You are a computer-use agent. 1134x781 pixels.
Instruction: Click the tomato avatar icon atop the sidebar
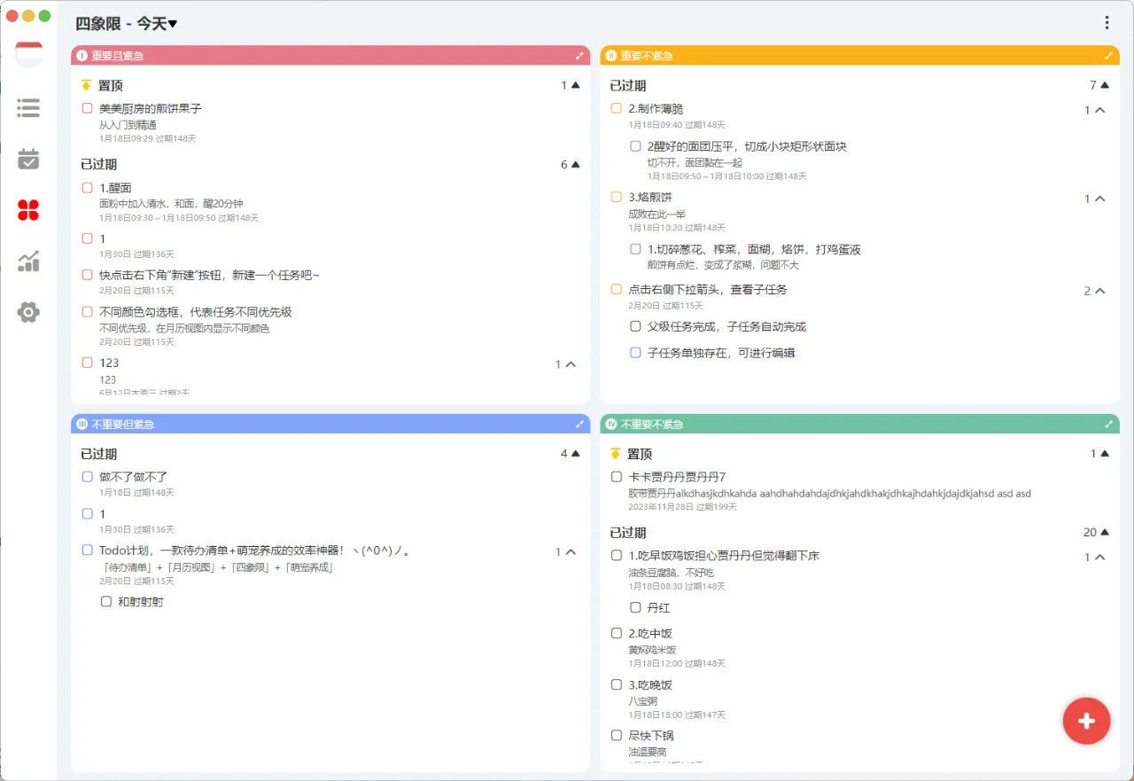click(29, 53)
